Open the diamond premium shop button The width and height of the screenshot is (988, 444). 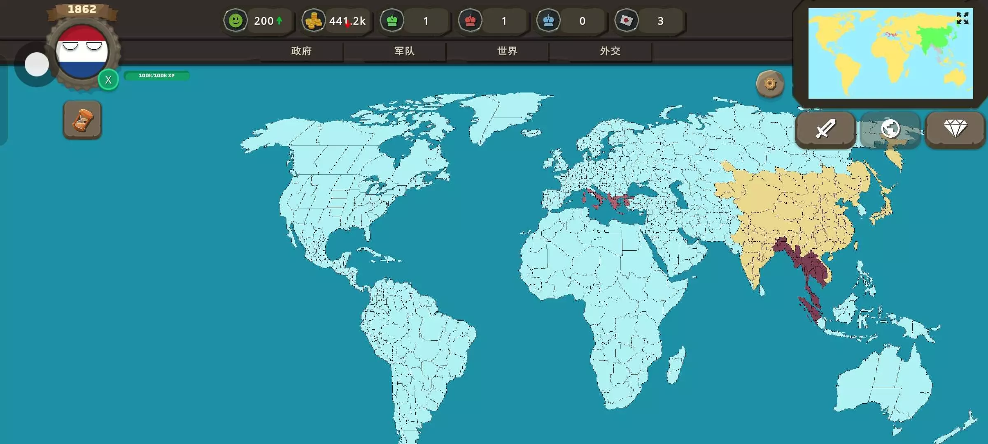955,129
